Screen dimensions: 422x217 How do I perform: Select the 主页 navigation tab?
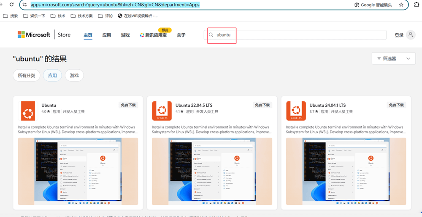(88, 35)
